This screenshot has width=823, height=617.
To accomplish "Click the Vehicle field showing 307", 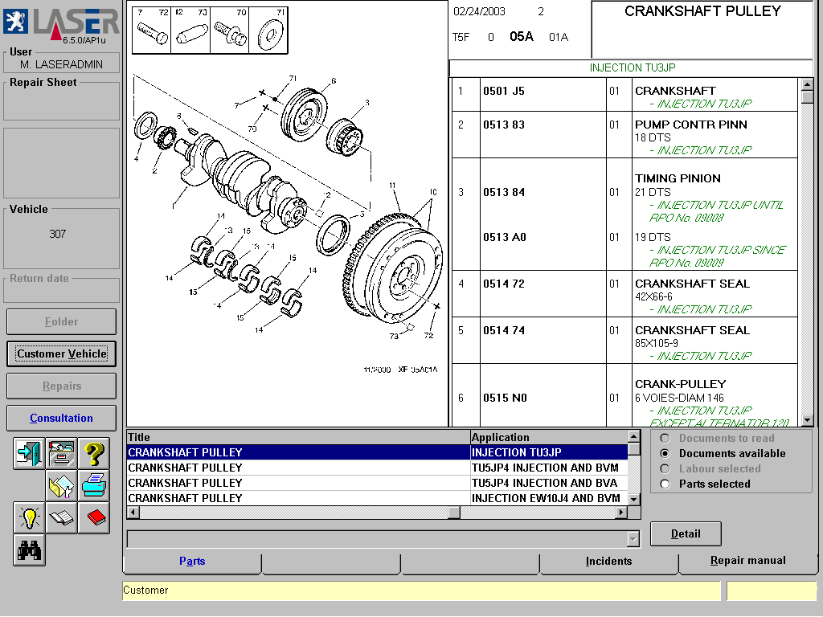I will pyautogui.click(x=61, y=238).
